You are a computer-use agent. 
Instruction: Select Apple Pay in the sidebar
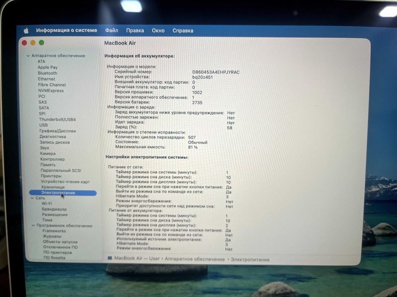tap(48, 67)
